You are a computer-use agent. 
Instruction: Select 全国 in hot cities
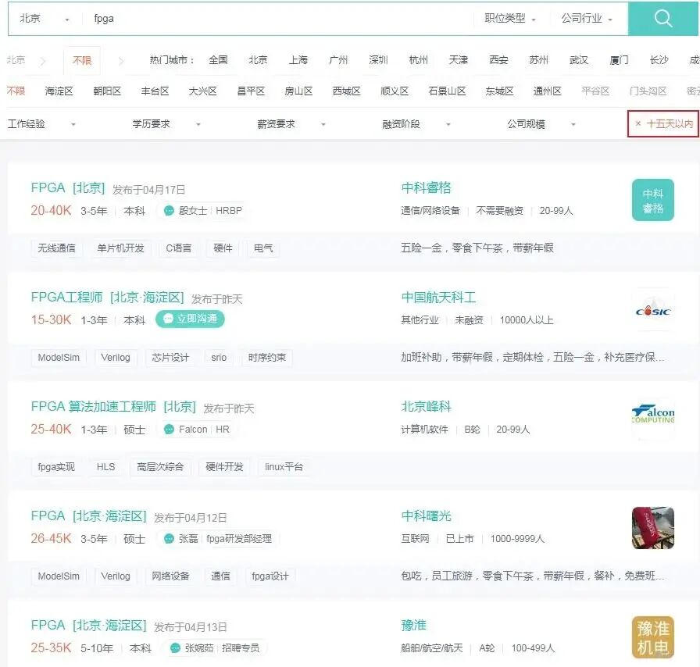tap(218, 60)
